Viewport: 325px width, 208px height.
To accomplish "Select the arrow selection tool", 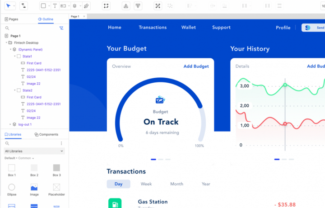I will pyautogui.click(x=8, y=5).
